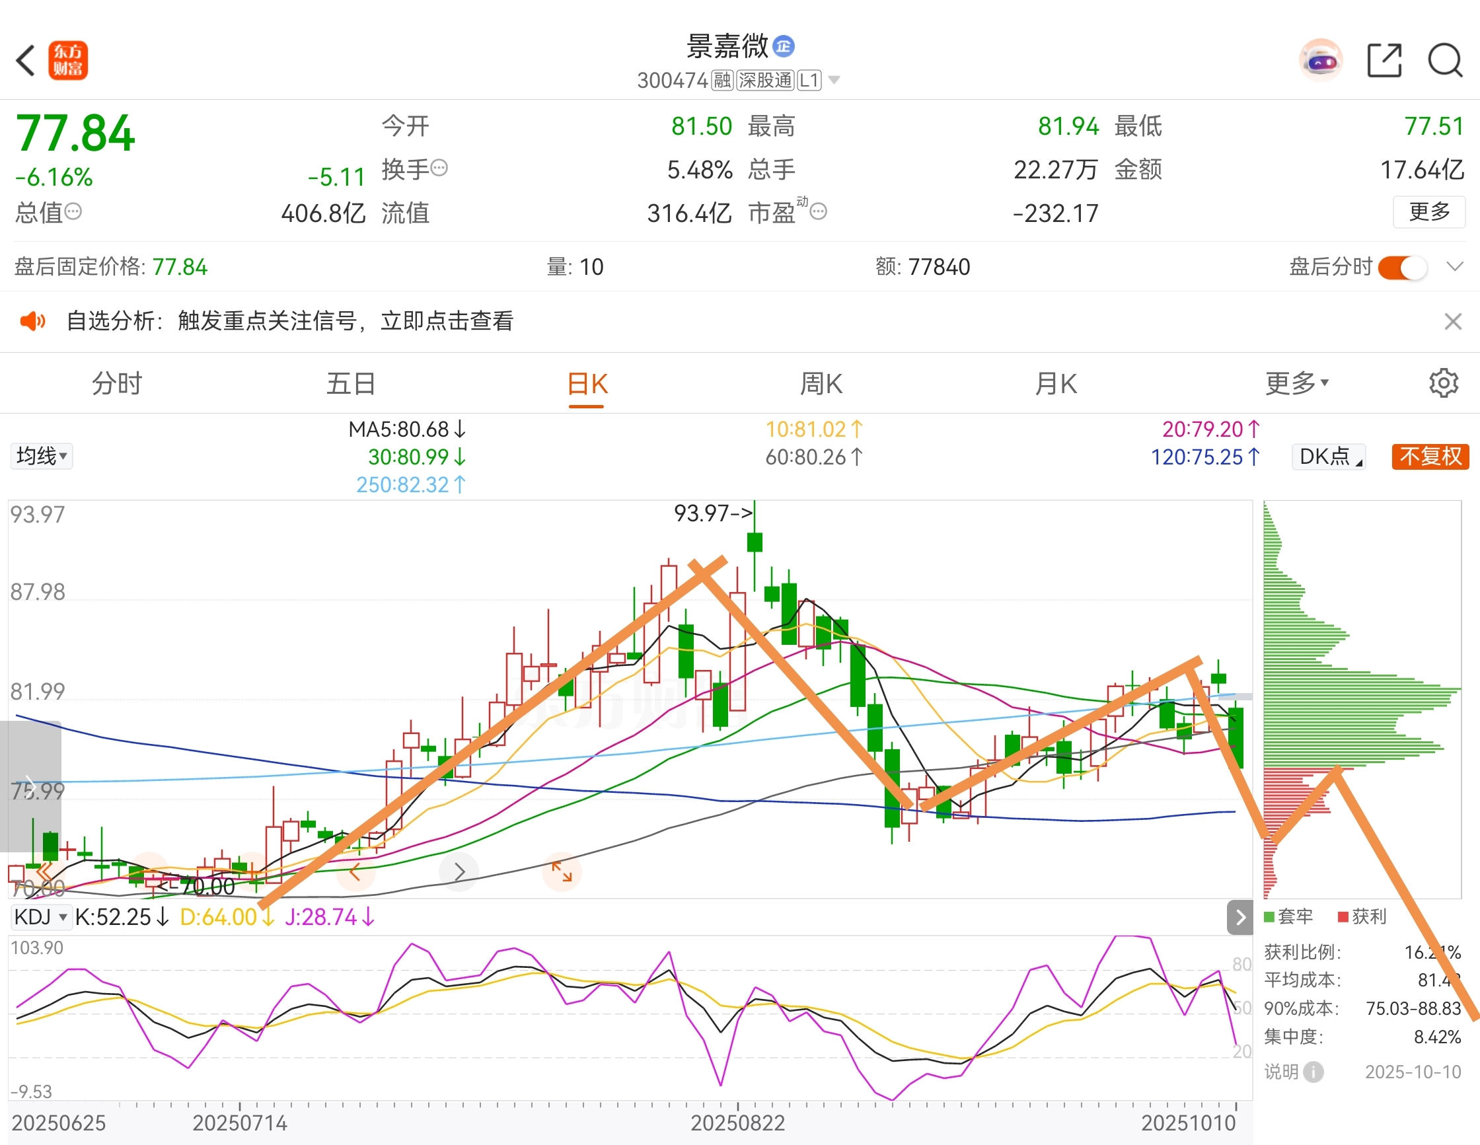Image resolution: width=1480 pixels, height=1145 pixels.
Task: Open the search magnifier icon
Action: (x=1445, y=61)
